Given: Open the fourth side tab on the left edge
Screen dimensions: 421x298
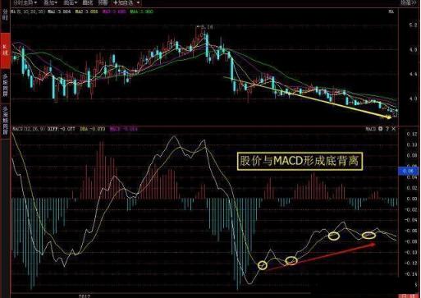Looking at the screenshot, I should 5,121.
